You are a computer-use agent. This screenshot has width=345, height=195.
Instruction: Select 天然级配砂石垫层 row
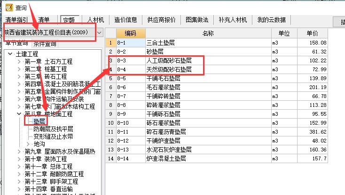(x=217, y=69)
